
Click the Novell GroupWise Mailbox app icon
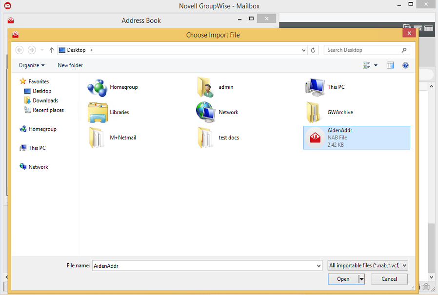click(x=8, y=5)
